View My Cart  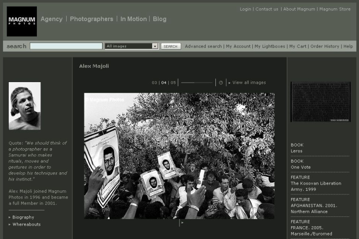(297, 46)
